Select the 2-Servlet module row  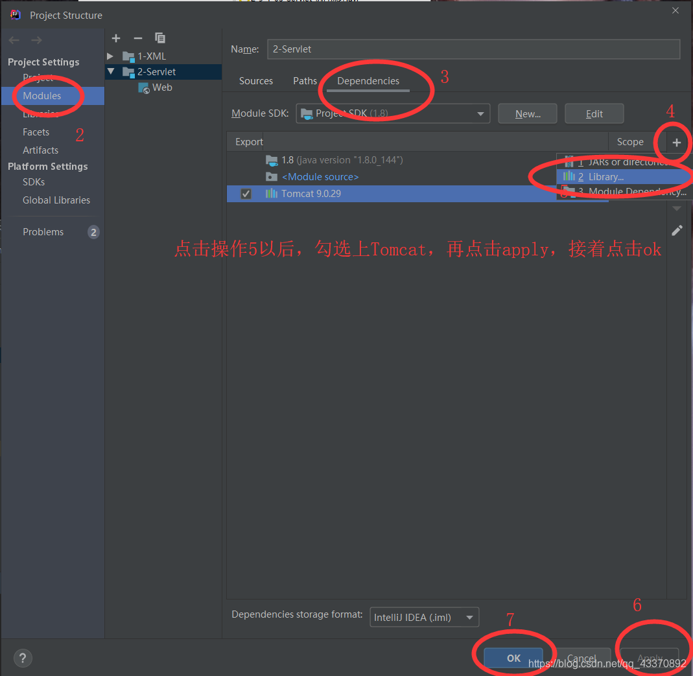163,71
